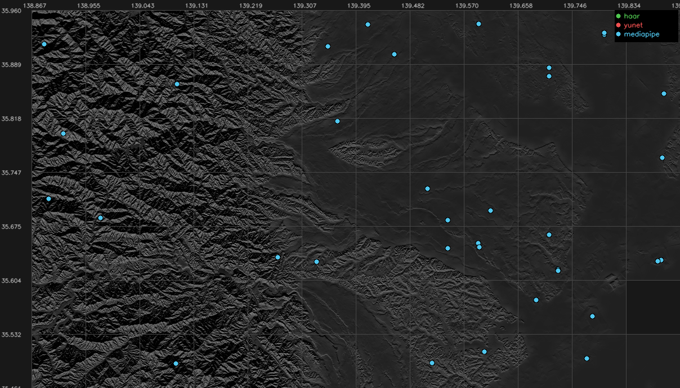Viewport: 680px width, 388px height.
Task: Click the longitude label 138.867
Action: 34,6
